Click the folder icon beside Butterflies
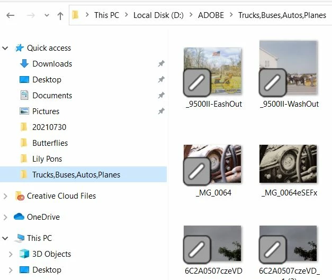 [24, 143]
